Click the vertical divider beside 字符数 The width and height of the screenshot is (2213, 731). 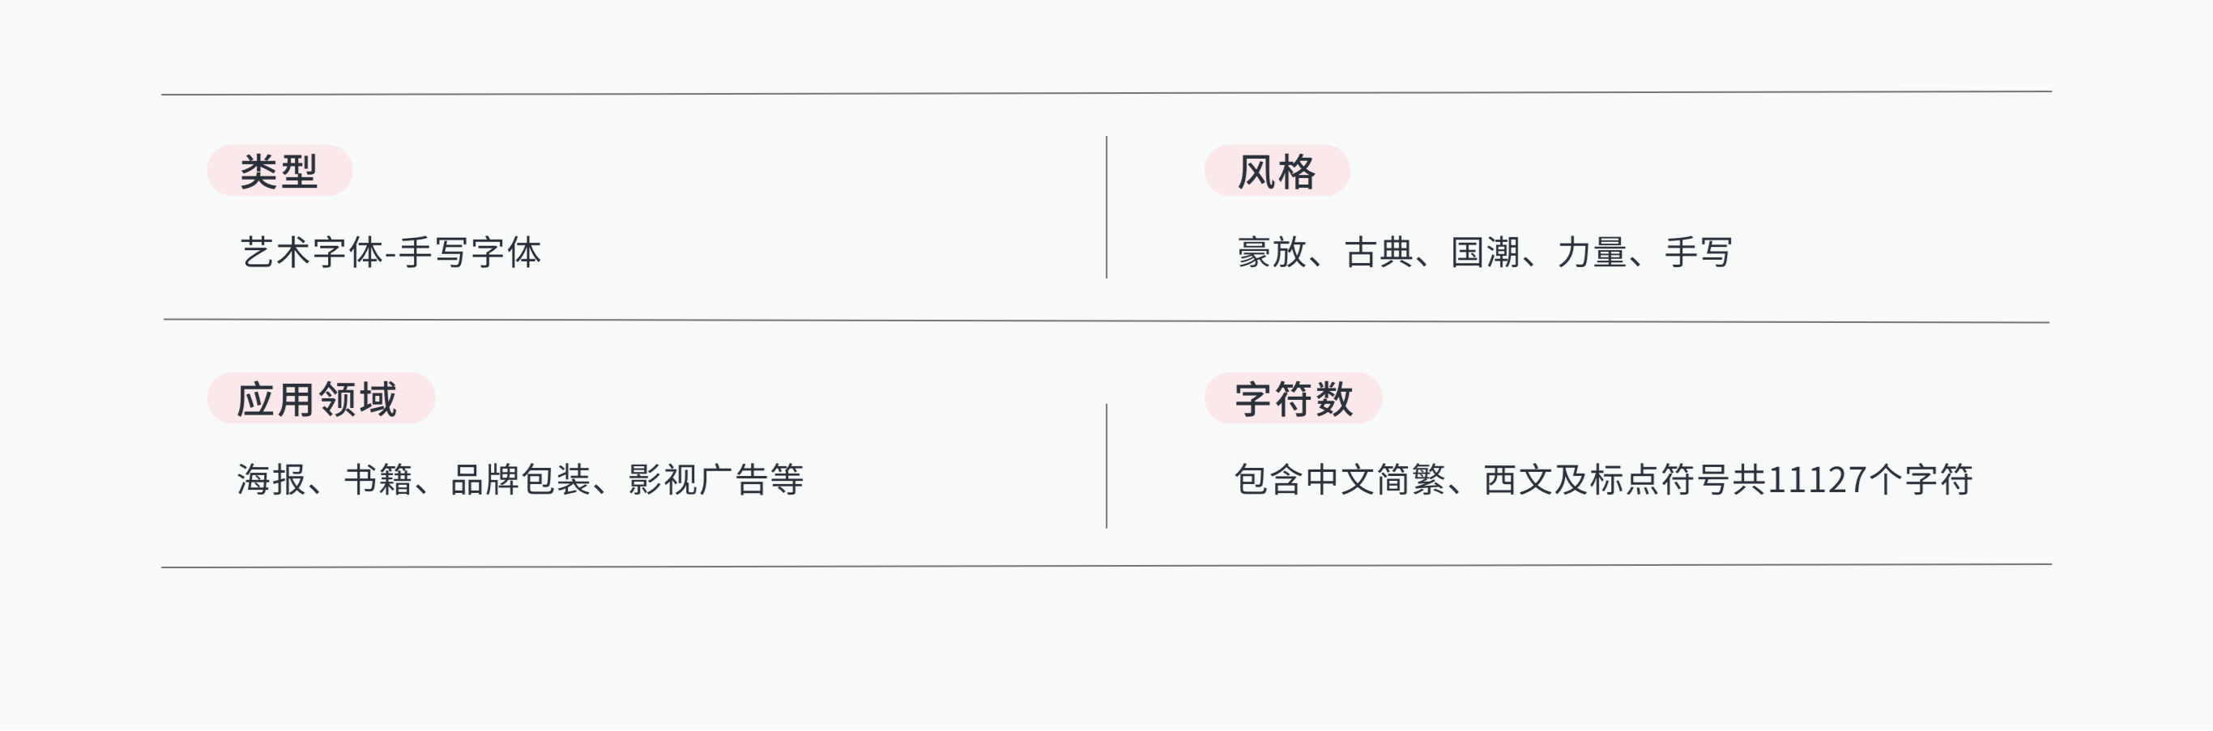click(x=1106, y=466)
